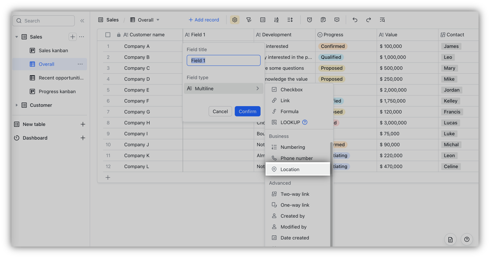Expand the Customer folder tree arrow
This screenshot has width=490, height=258.
16,105
